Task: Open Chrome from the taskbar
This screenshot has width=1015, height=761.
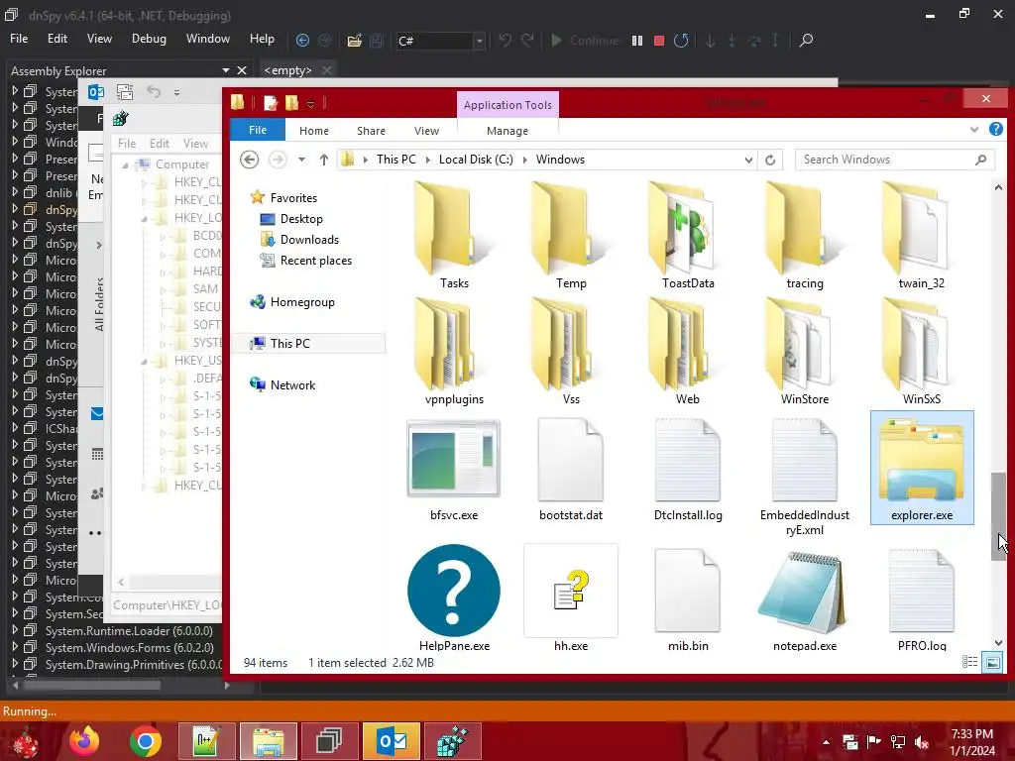Action: pyautogui.click(x=145, y=741)
